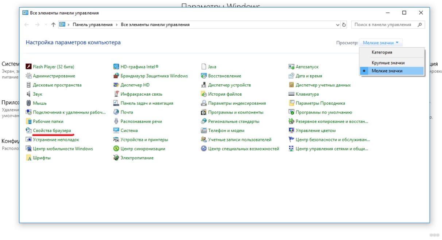Open the Java icon

[x=204, y=67]
